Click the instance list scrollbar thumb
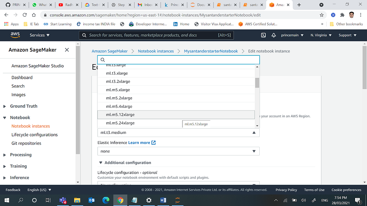 tap(257, 83)
